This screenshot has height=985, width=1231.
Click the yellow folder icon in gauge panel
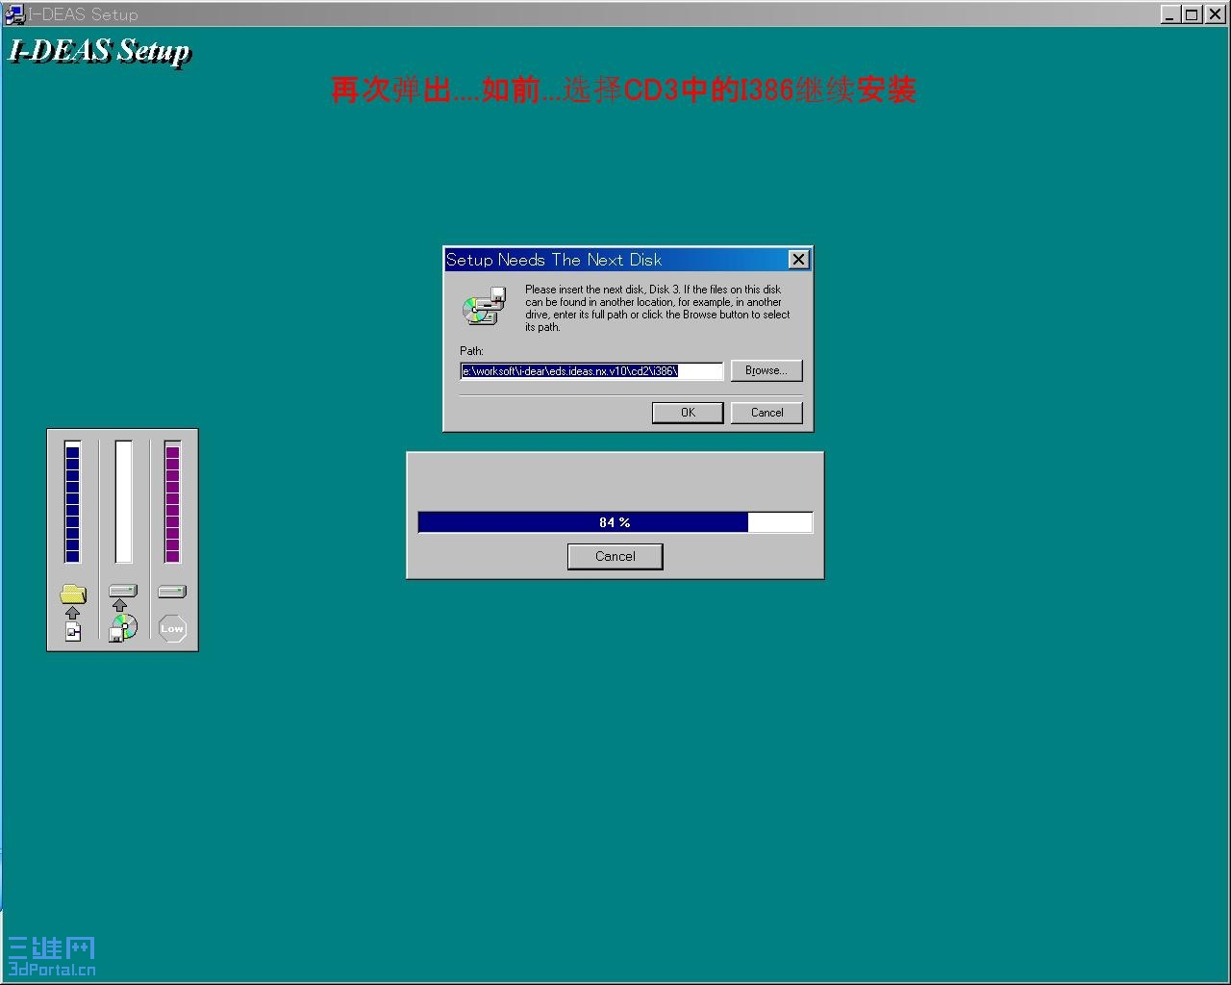coord(73,594)
